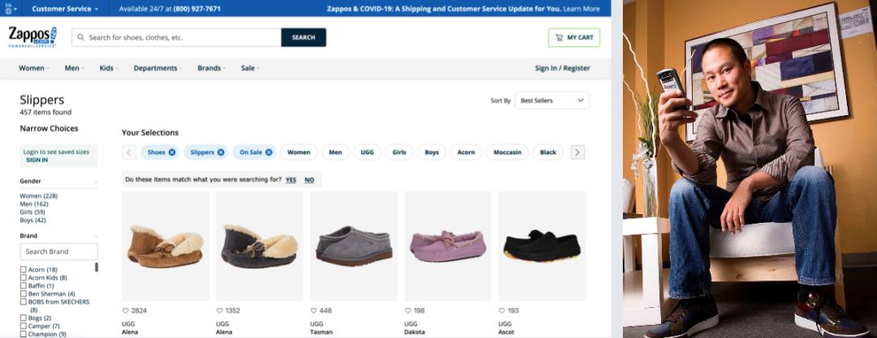Open the Sort By Best Sellers dropdown
This screenshot has height=338, width=877.
point(551,101)
